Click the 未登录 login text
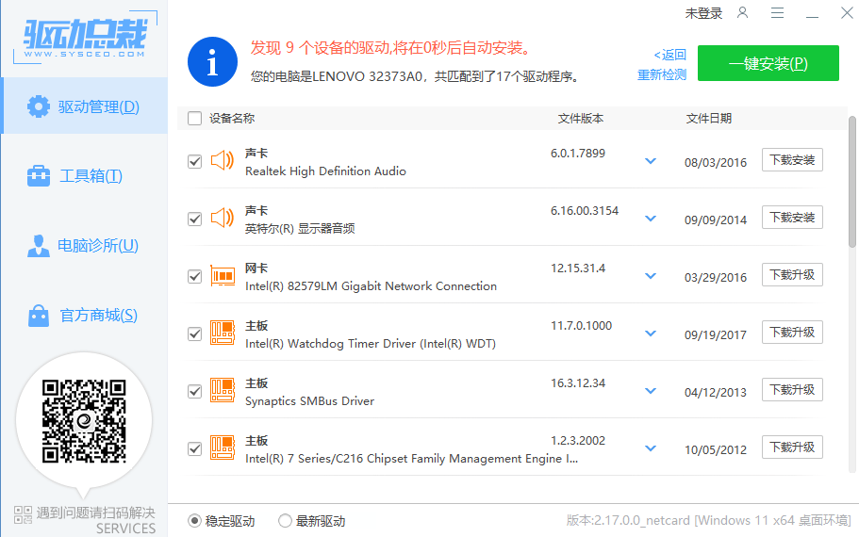 (703, 13)
